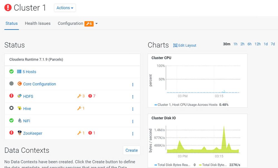This screenshot has height=168, width=278.
Task: Open the Configuration tab
Action: point(70,23)
